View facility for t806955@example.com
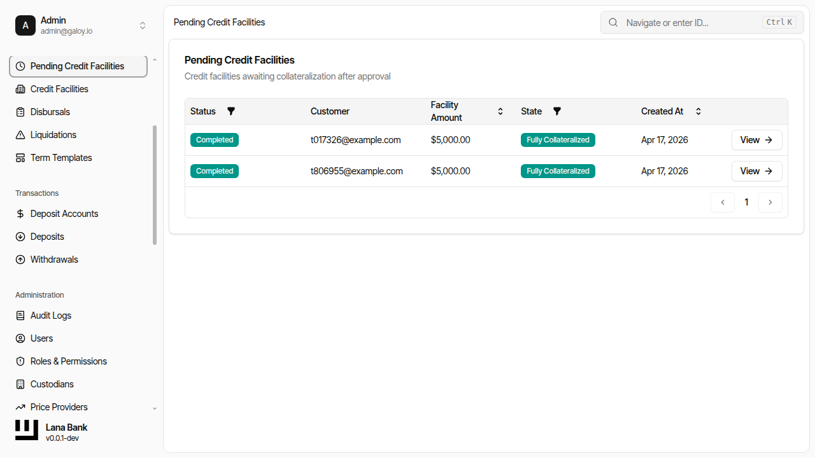 756,171
